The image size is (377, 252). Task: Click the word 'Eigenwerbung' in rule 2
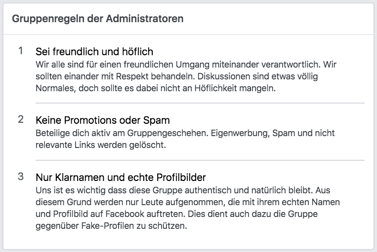(240, 133)
